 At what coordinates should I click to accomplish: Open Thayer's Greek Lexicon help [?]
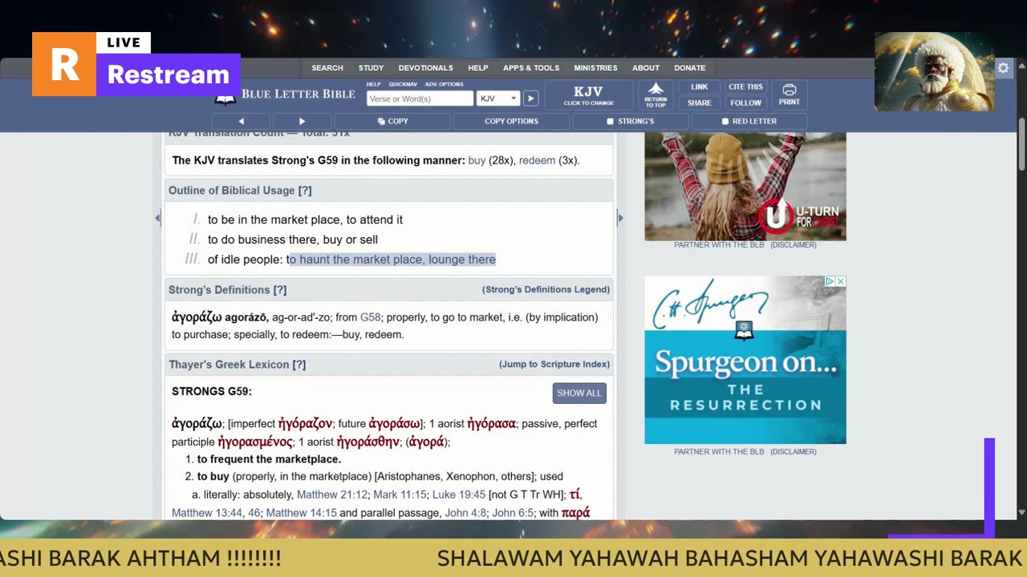click(299, 365)
